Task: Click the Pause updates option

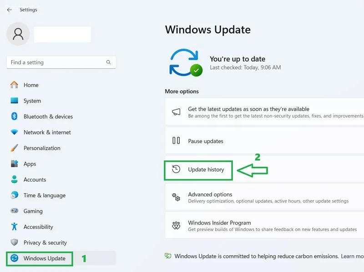Action: [x=264, y=141]
